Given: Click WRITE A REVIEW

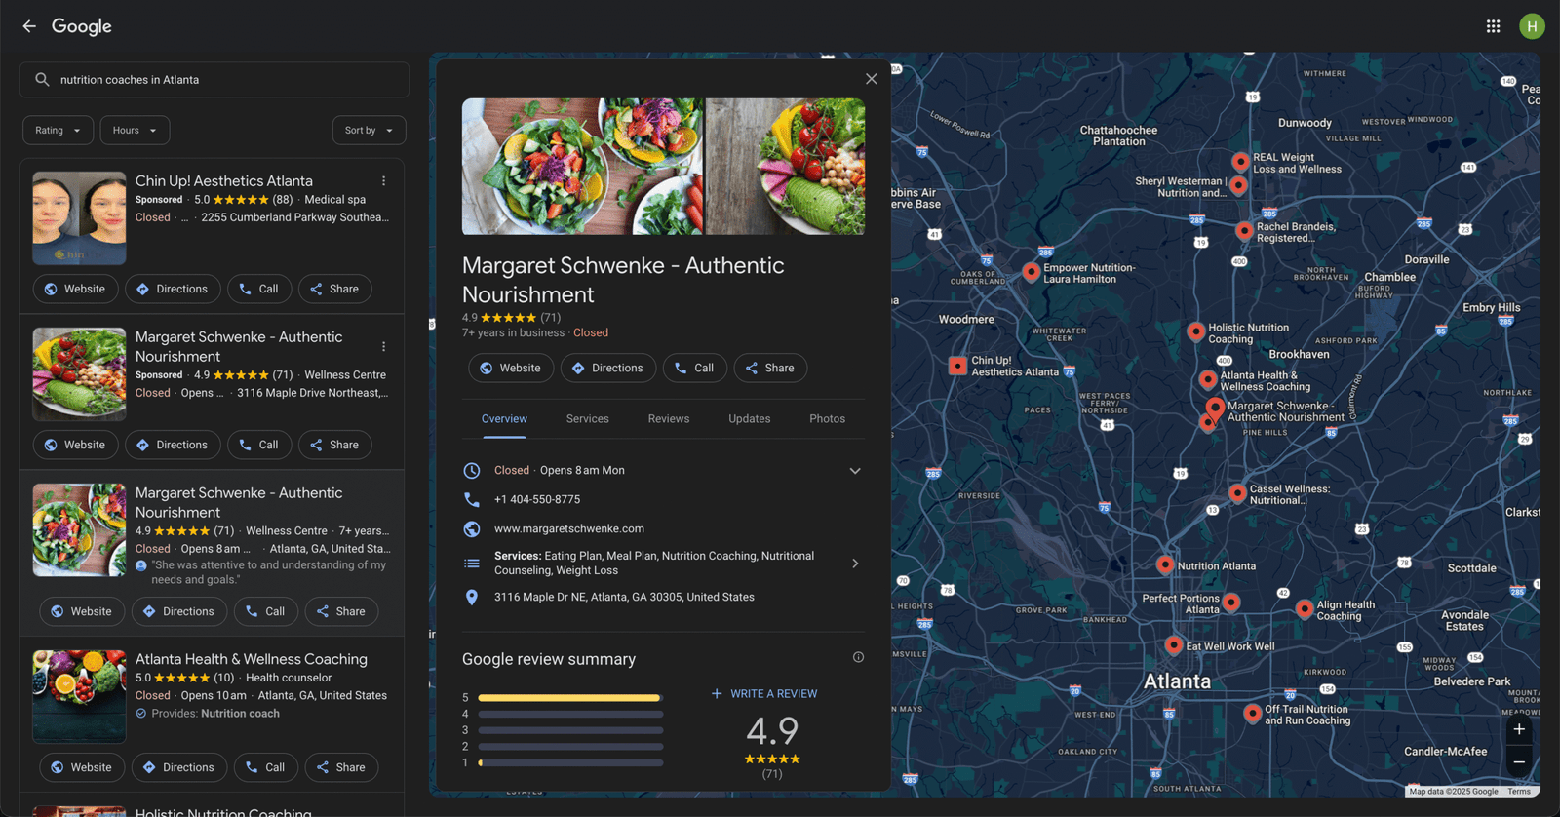Looking at the screenshot, I should pos(764,694).
